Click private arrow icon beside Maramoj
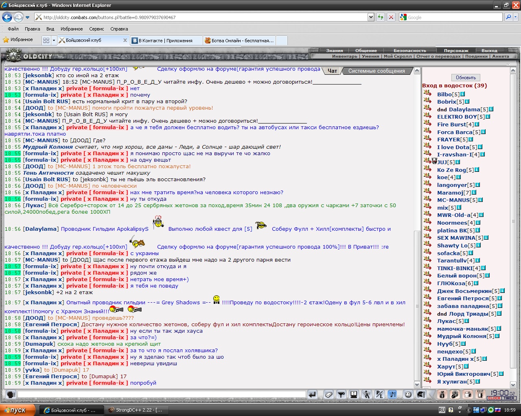The width and height of the screenshot is (521, 416). click(x=427, y=192)
